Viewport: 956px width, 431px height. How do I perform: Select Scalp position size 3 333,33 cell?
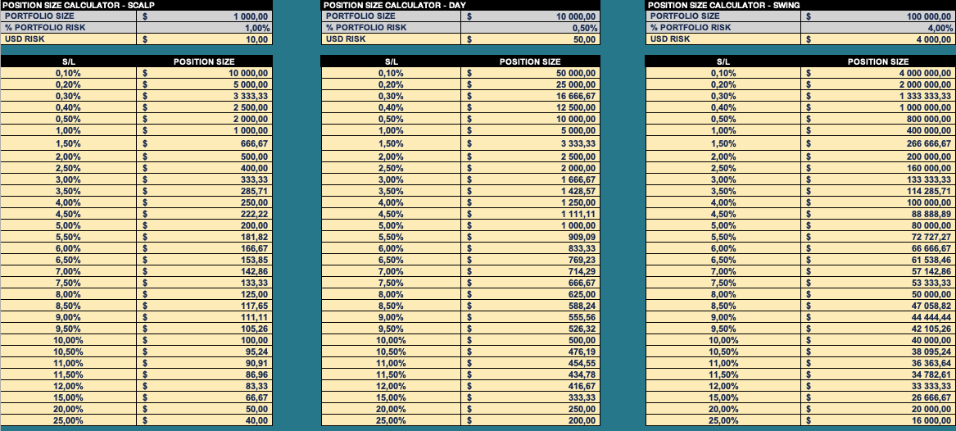click(x=204, y=97)
